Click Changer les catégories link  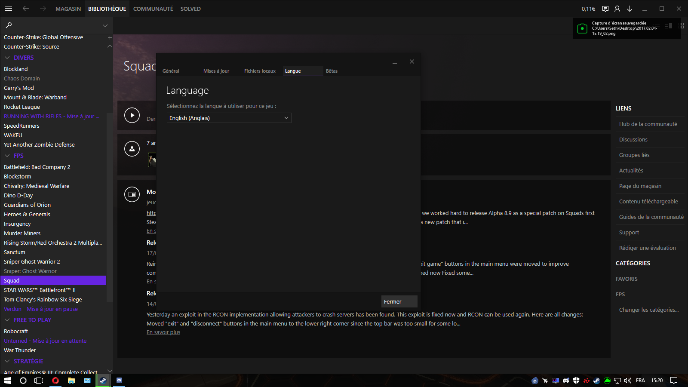click(649, 310)
